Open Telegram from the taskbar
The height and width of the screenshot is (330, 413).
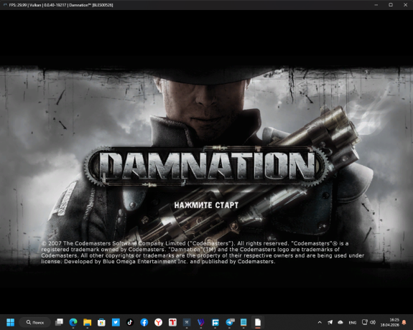pos(229,322)
